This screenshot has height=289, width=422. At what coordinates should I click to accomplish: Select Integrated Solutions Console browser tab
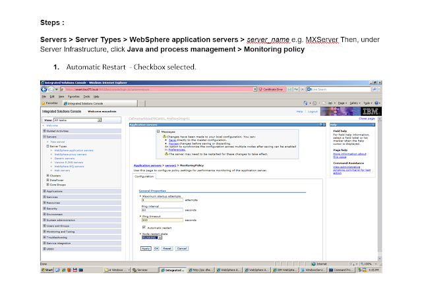[x=100, y=103]
